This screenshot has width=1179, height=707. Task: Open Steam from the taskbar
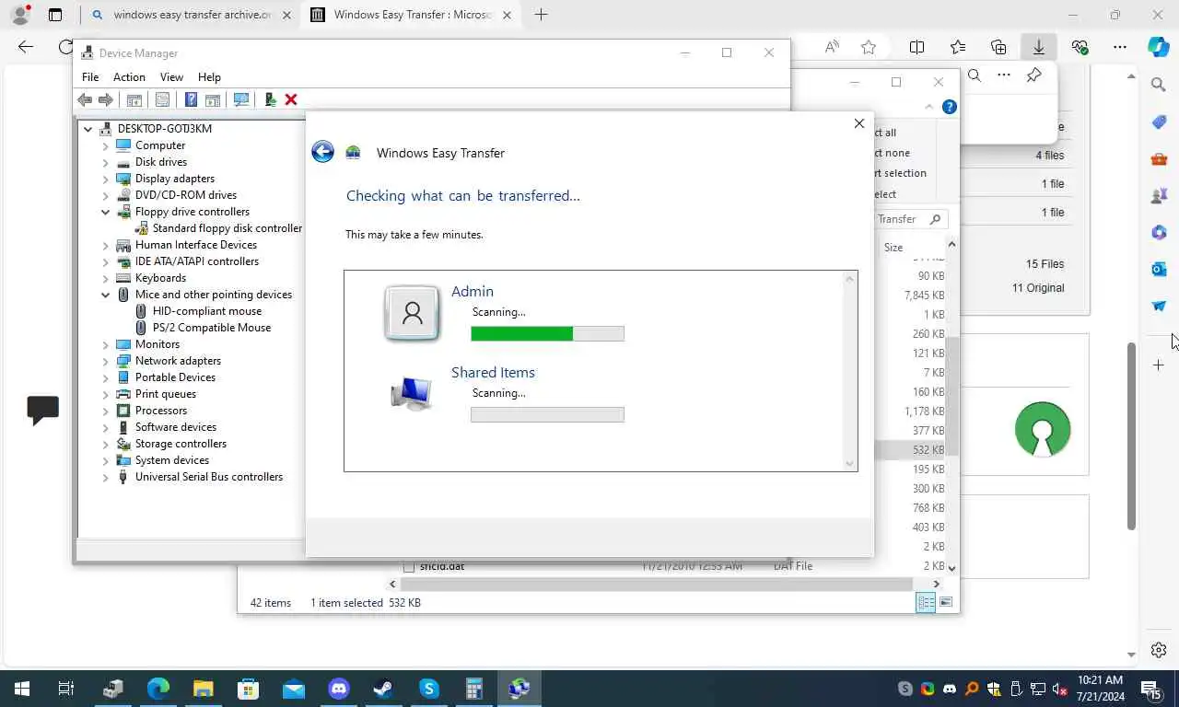(383, 689)
